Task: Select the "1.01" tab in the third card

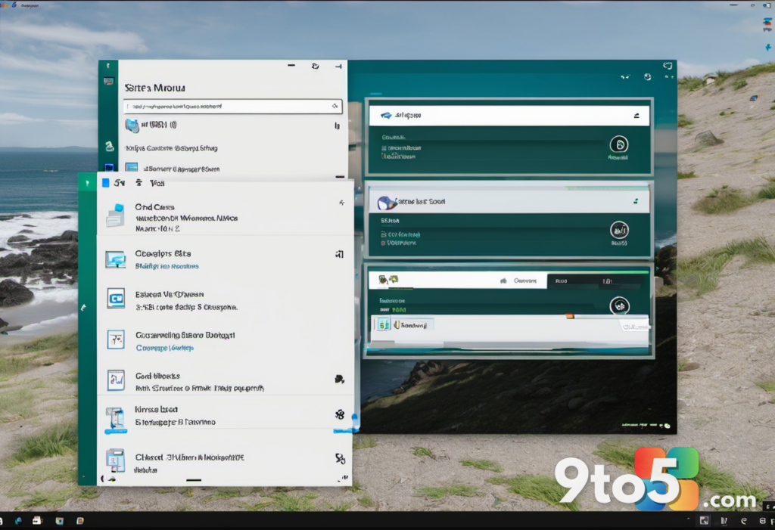Action: 607,281
